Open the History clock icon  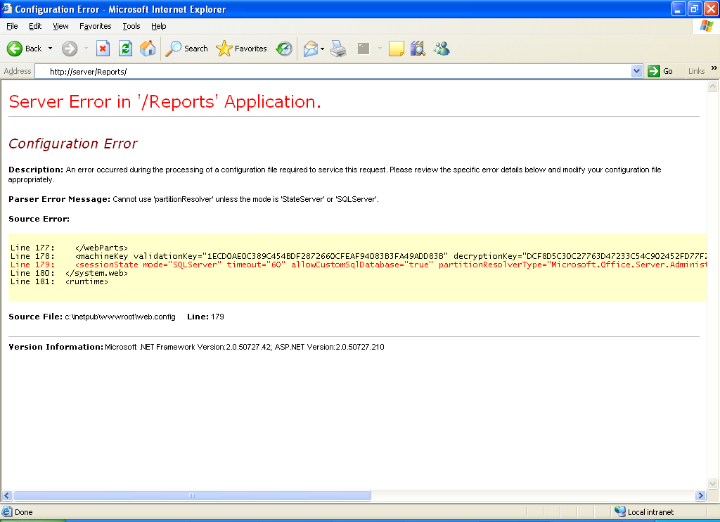pos(284,49)
